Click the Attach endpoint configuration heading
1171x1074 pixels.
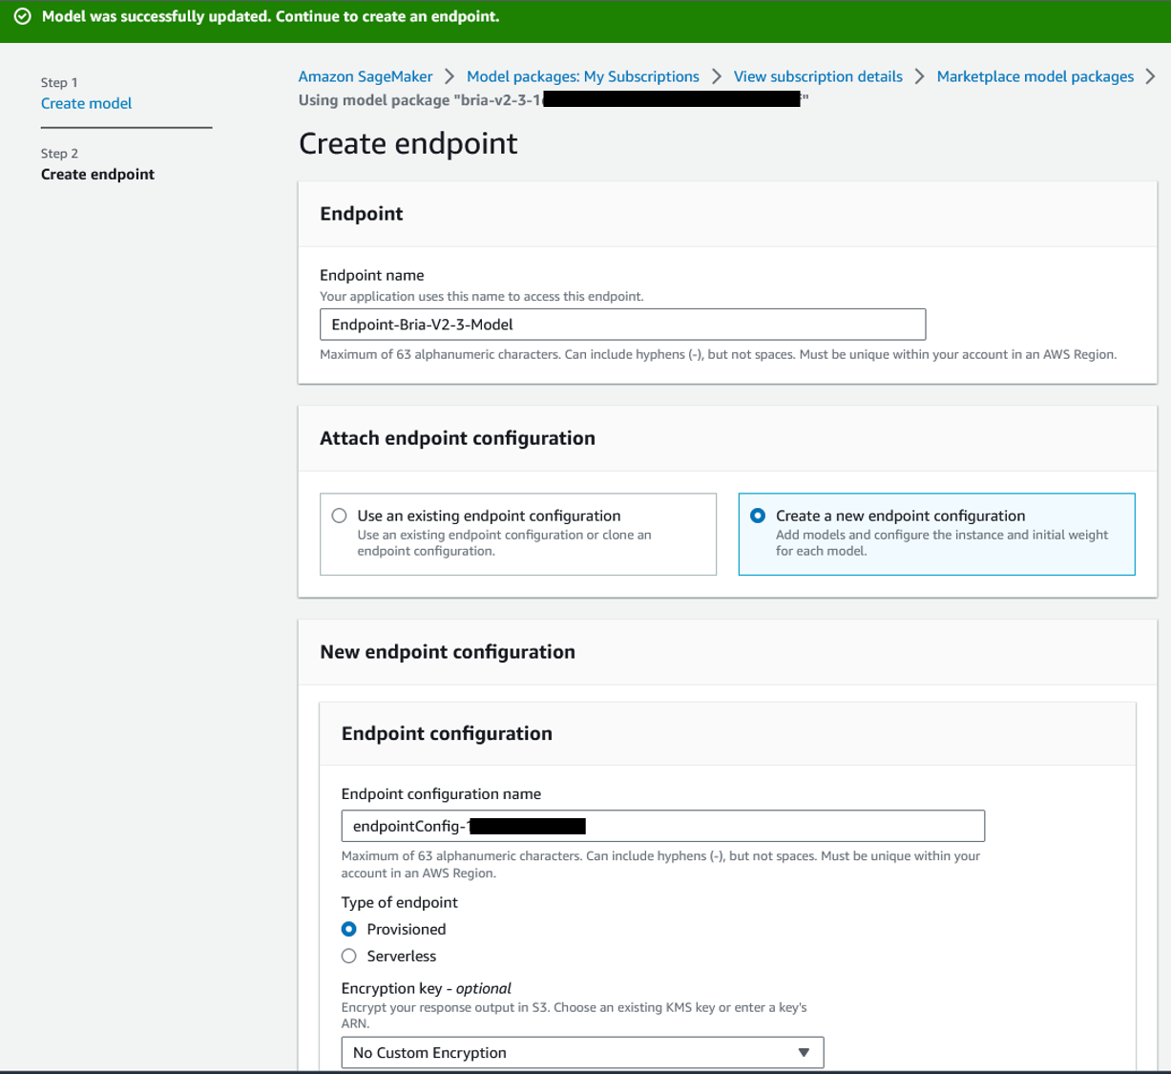[457, 438]
